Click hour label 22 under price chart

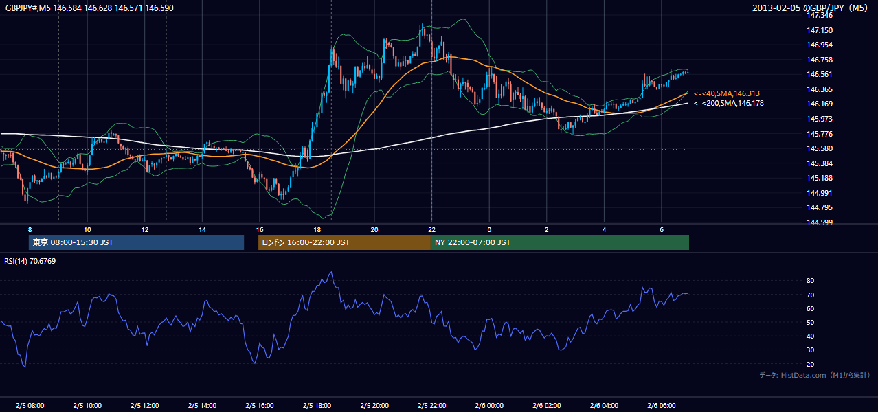click(x=431, y=229)
